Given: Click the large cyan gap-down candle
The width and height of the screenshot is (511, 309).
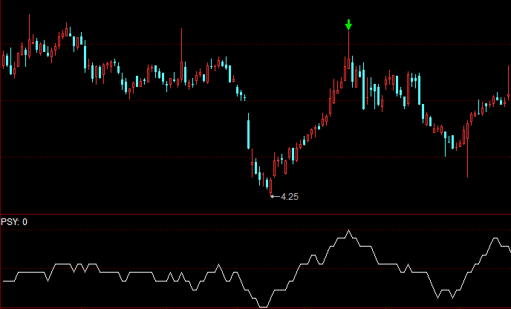Looking at the screenshot, I should tap(248, 131).
